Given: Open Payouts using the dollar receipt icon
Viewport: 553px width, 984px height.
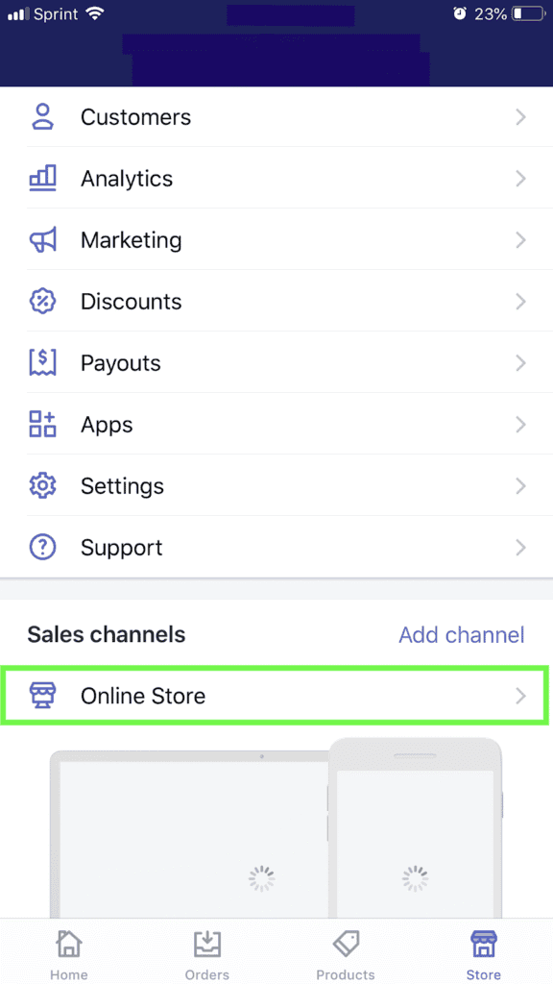Looking at the screenshot, I should 42,362.
